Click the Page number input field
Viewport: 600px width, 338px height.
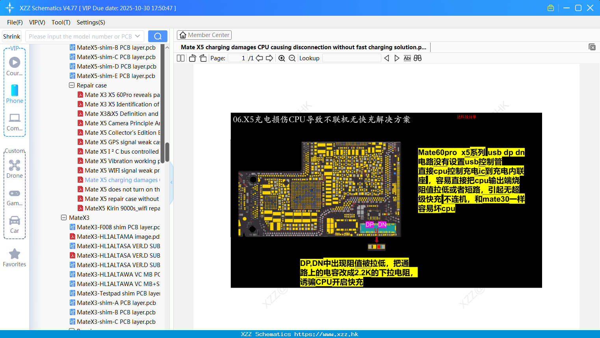click(x=237, y=58)
